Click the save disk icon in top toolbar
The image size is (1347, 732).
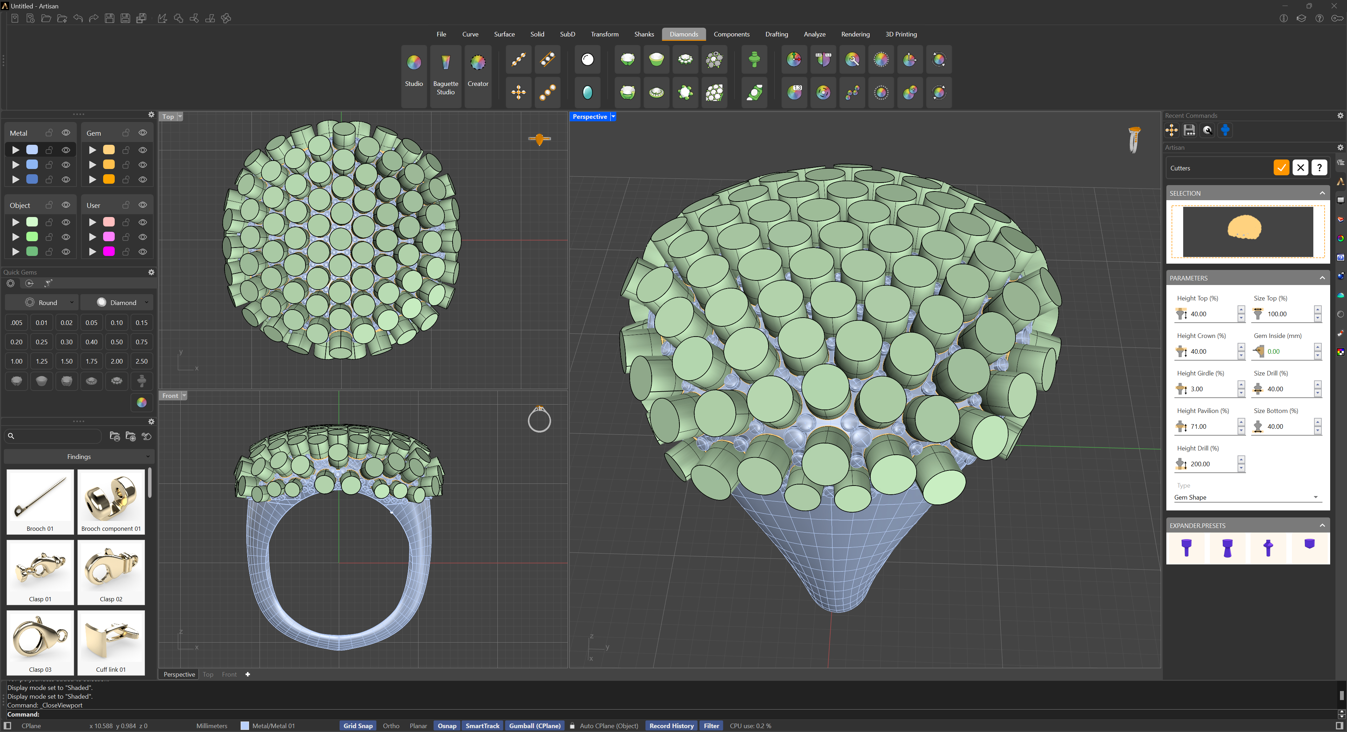tap(109, 18)
